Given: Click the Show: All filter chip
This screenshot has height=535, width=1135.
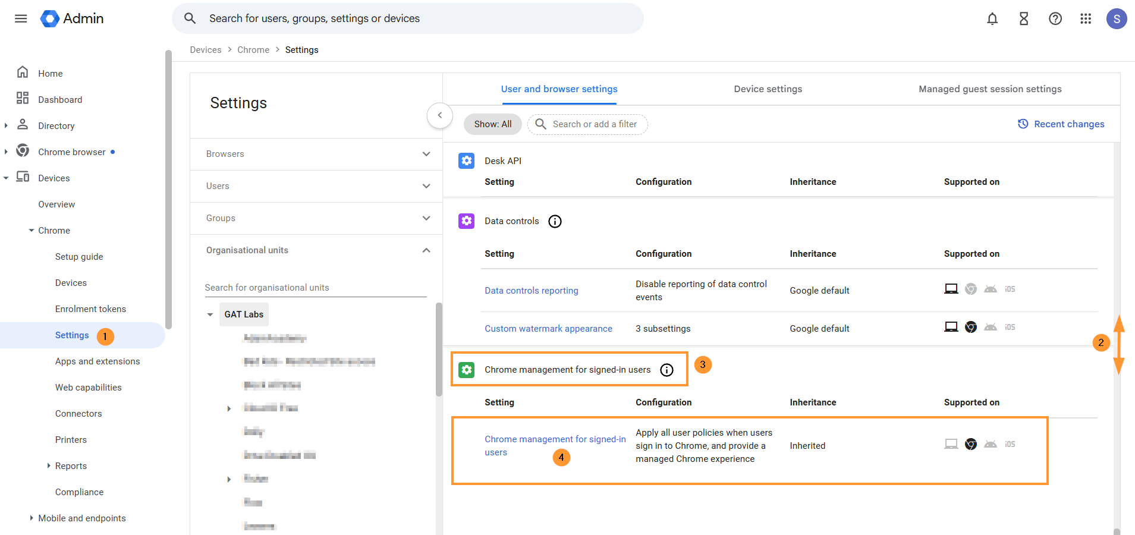Looking at the screenshot, I should tap(492, 124).
